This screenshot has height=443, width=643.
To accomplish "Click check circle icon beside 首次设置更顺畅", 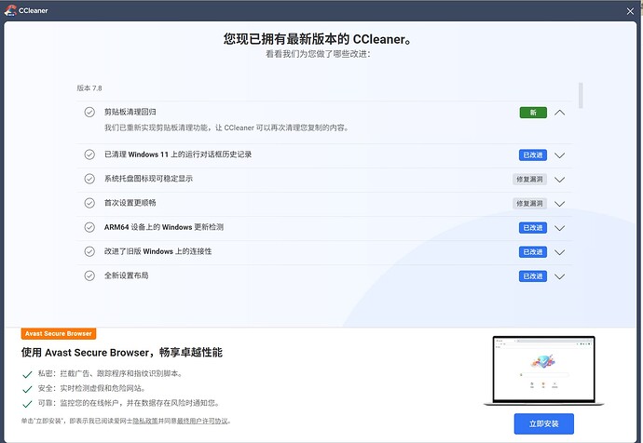I will pyautogui.click(x=89, y=203).
